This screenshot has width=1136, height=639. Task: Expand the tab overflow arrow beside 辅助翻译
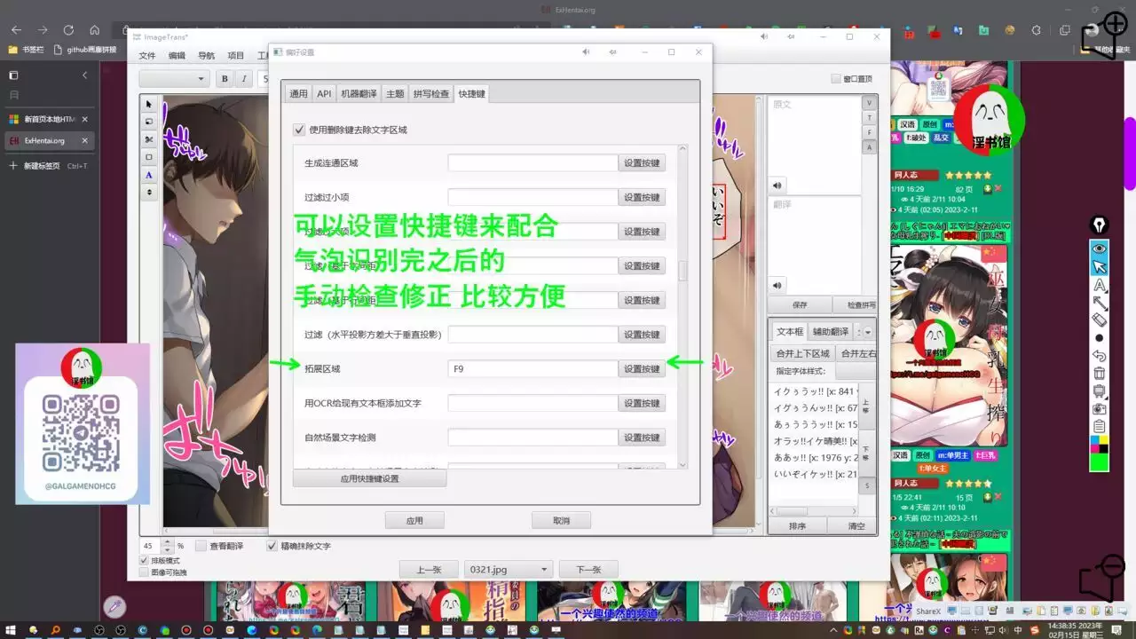coord(868,332)
